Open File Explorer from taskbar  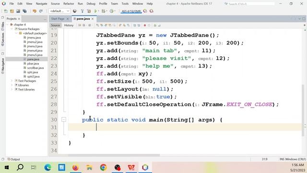89,168
